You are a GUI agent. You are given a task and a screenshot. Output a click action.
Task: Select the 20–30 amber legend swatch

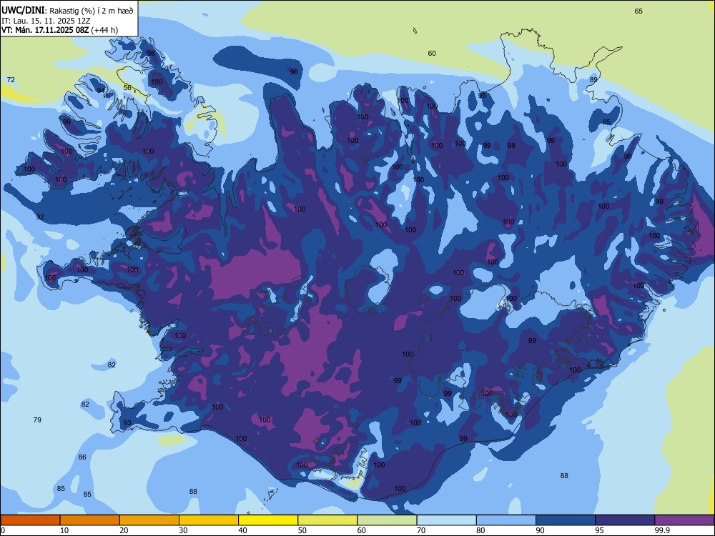[149, 520]
